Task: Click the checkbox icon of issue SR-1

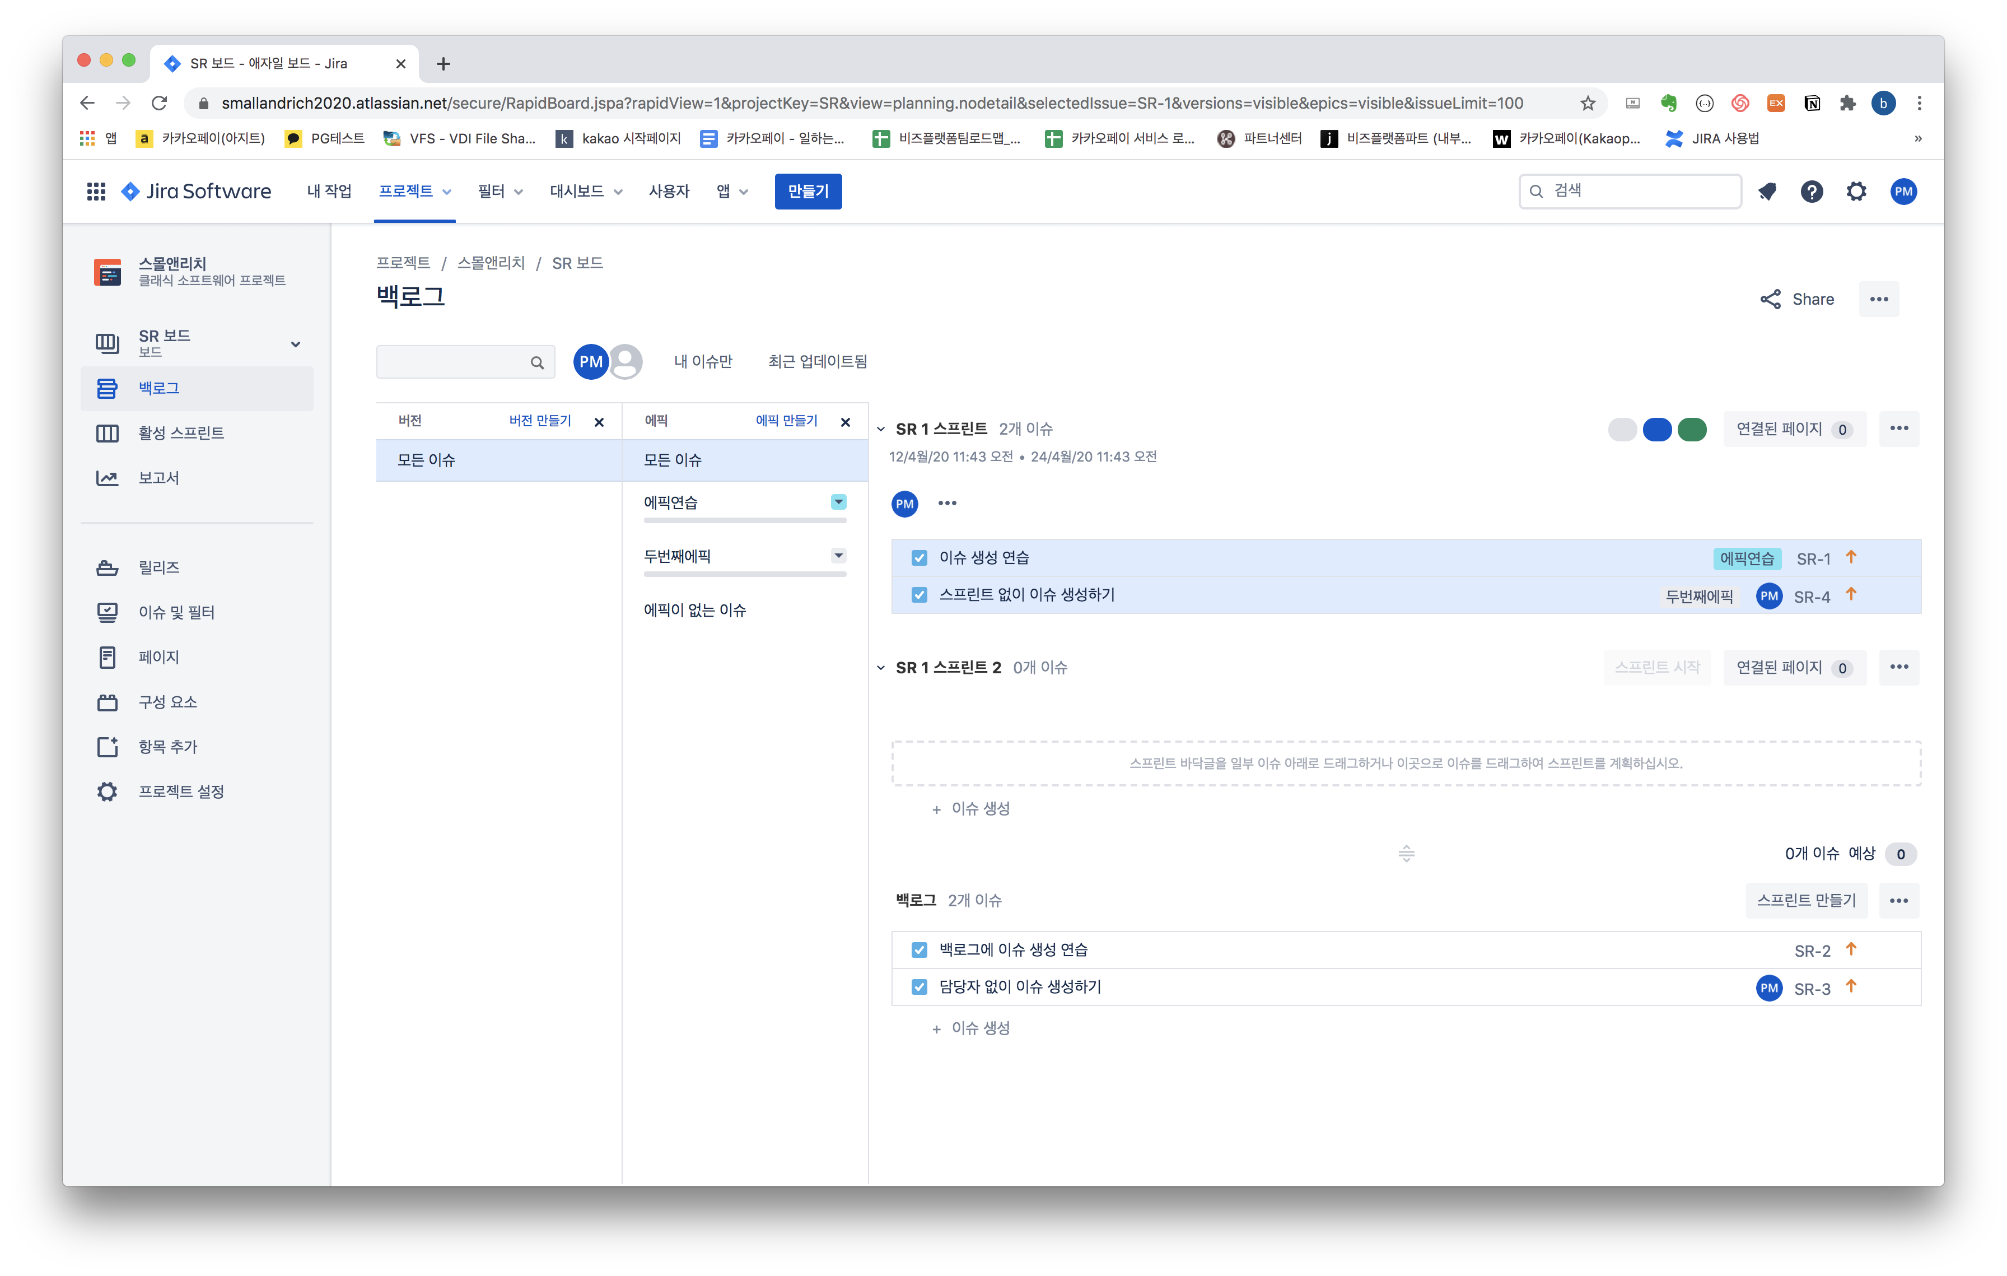Action: point(920,557)
